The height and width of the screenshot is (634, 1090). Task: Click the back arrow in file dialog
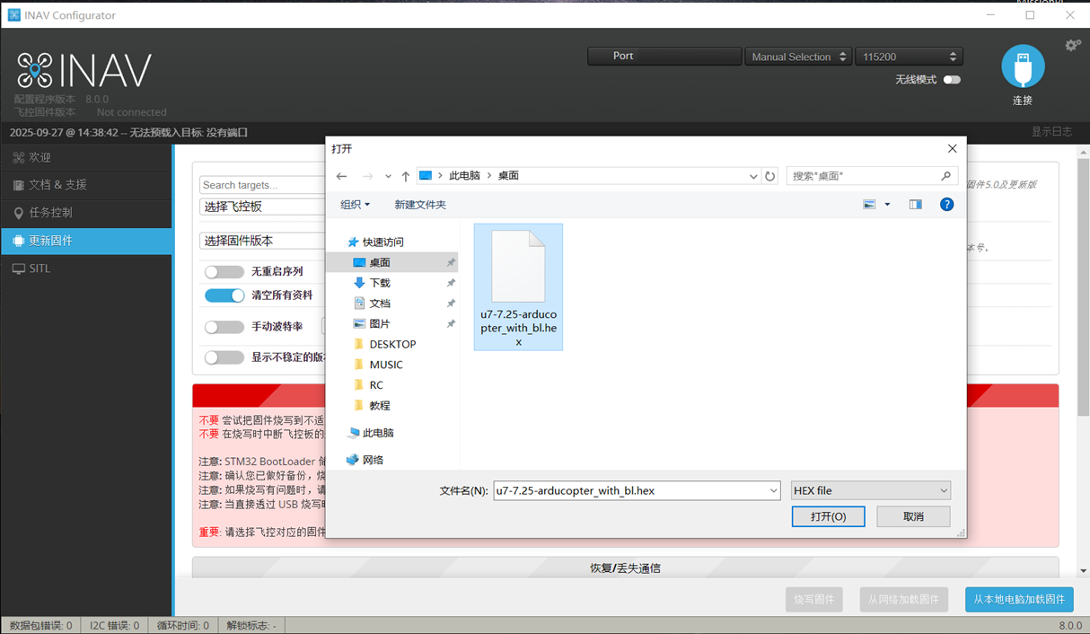(341, 176)
